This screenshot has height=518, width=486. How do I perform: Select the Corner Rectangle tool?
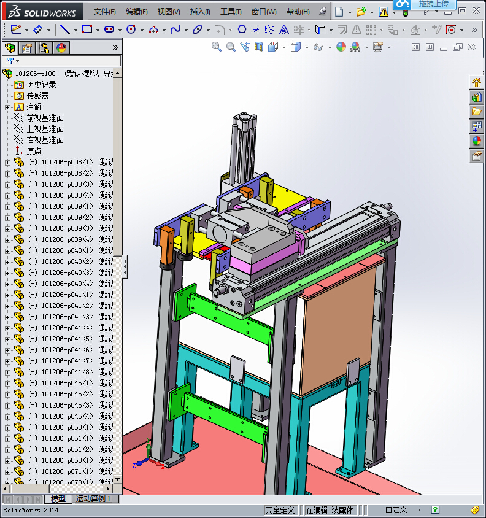tap(87, 29)
